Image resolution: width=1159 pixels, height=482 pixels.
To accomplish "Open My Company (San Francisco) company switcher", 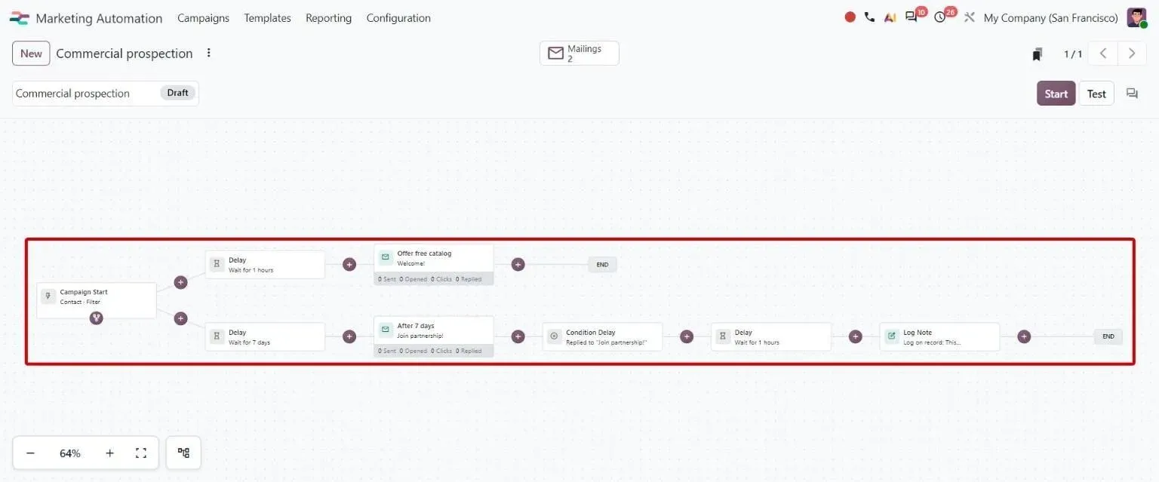I will point(1051,18).
